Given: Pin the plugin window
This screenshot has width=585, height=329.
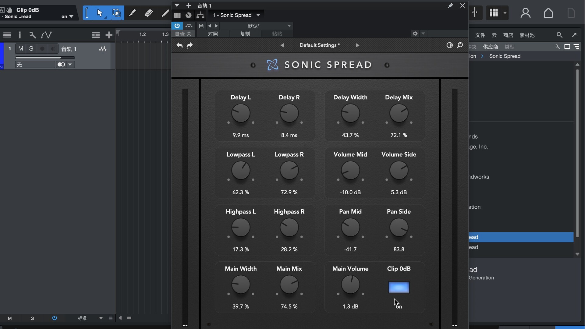Looking at the screenshot, I should [x=450, y=5].
